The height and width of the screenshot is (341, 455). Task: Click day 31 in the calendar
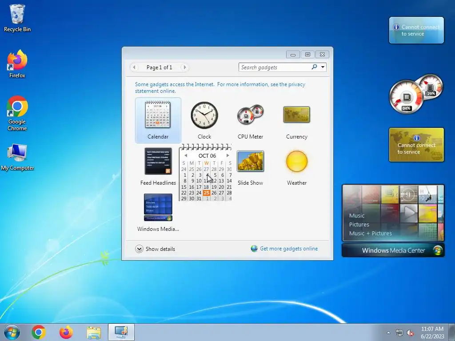point(199,198)
